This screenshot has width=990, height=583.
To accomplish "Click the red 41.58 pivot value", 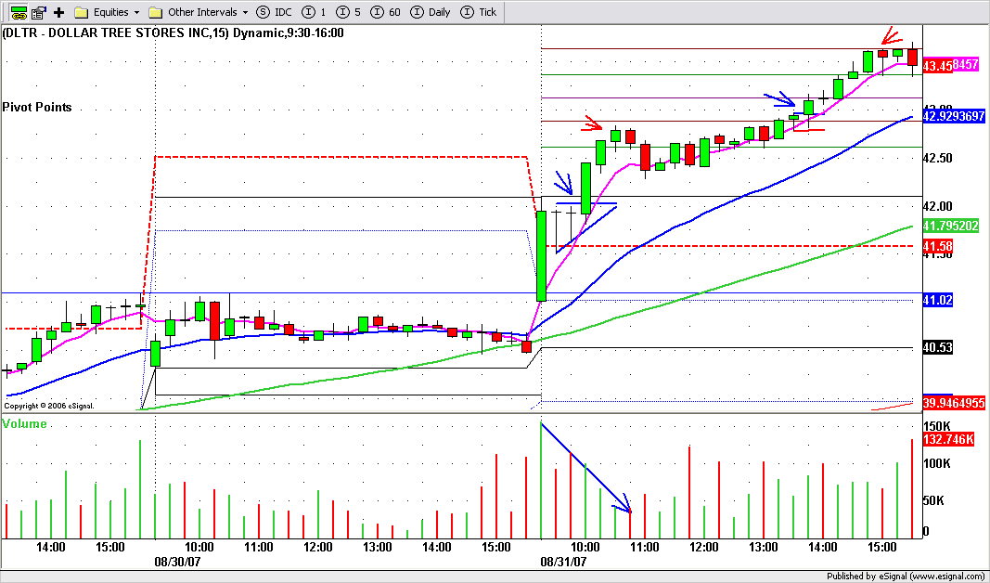I will [x=938, y=246].
